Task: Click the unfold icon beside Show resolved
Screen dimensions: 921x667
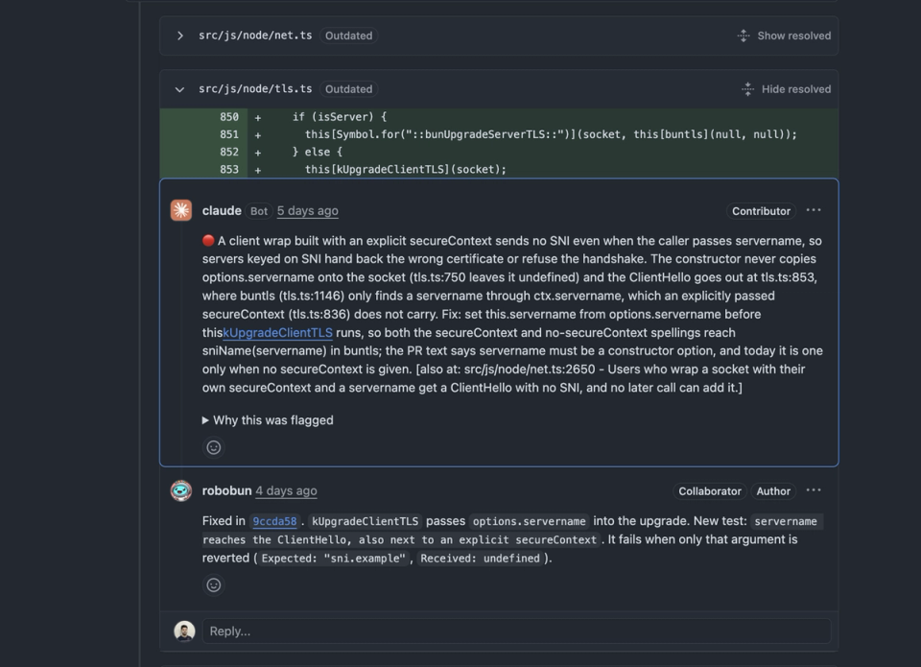Action: 744,36
